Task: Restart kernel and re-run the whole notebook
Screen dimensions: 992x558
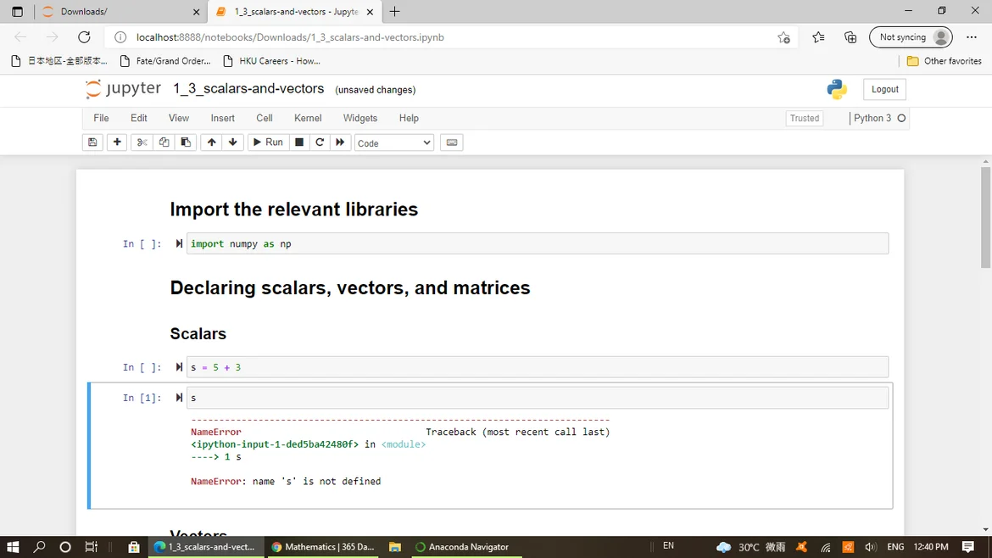Action: point(340,142)
